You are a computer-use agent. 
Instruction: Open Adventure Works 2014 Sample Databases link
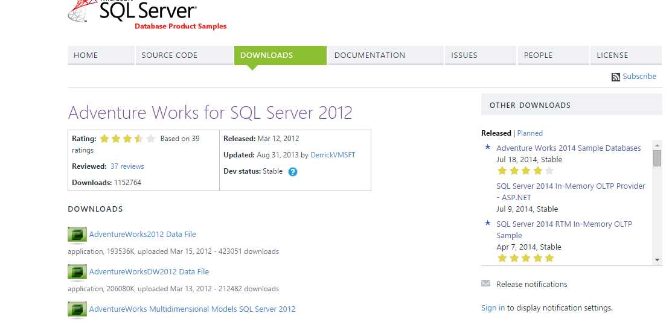tap(569, 148)
